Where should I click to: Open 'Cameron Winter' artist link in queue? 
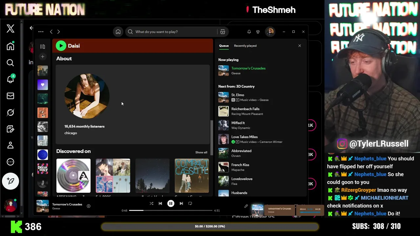coord(271,142)
